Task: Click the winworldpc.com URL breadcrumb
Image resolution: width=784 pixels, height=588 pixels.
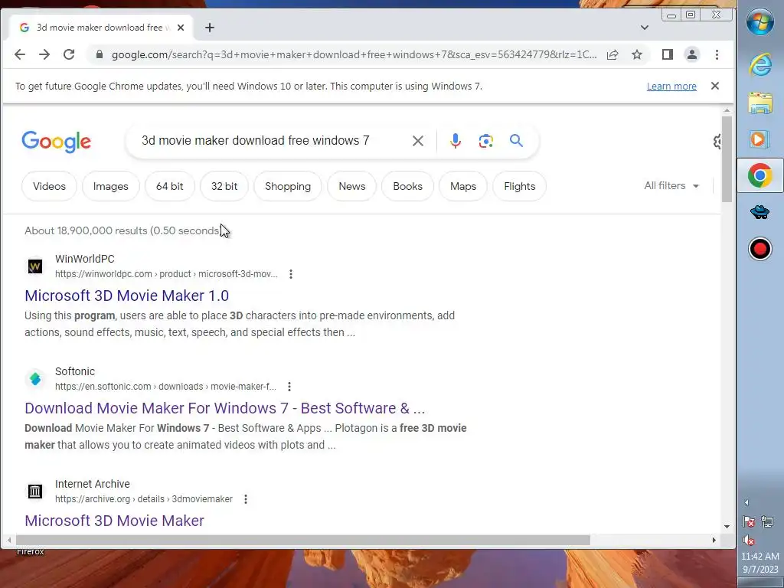Action: coord(166,274)
